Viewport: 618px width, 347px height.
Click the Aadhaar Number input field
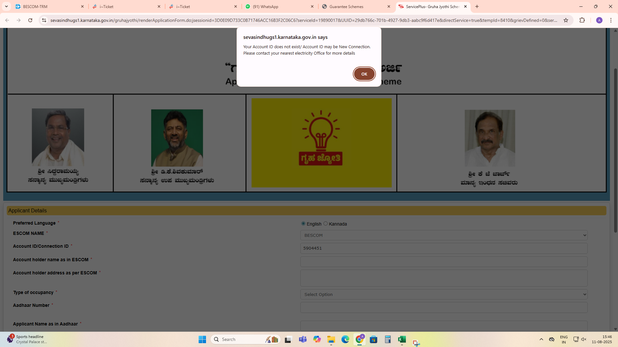444,307
